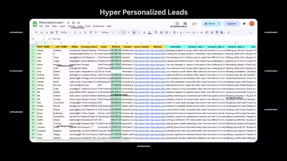Click the FIRST NAME header filter icon
This screenshot has height=161, width=287.
(x=51, y=47)
